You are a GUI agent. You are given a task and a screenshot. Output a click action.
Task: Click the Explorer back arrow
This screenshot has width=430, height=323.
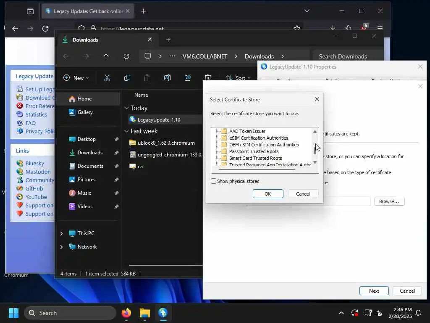[66, 56]
